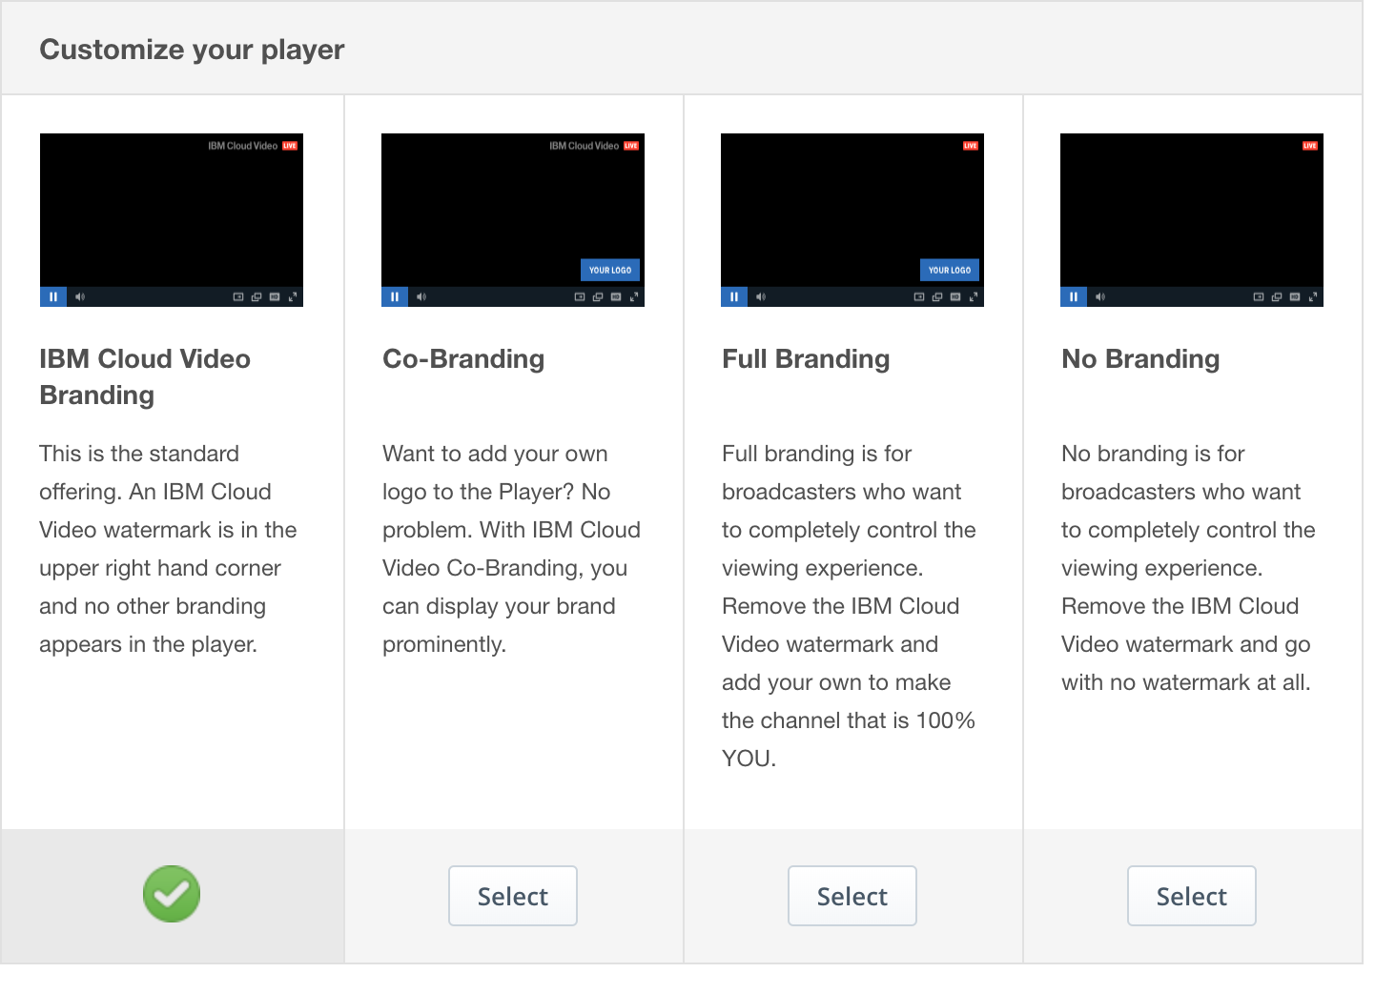
Task: Click the HD quality icon in IBM Cloud Video Branding preview
Action: coord(275,297)
